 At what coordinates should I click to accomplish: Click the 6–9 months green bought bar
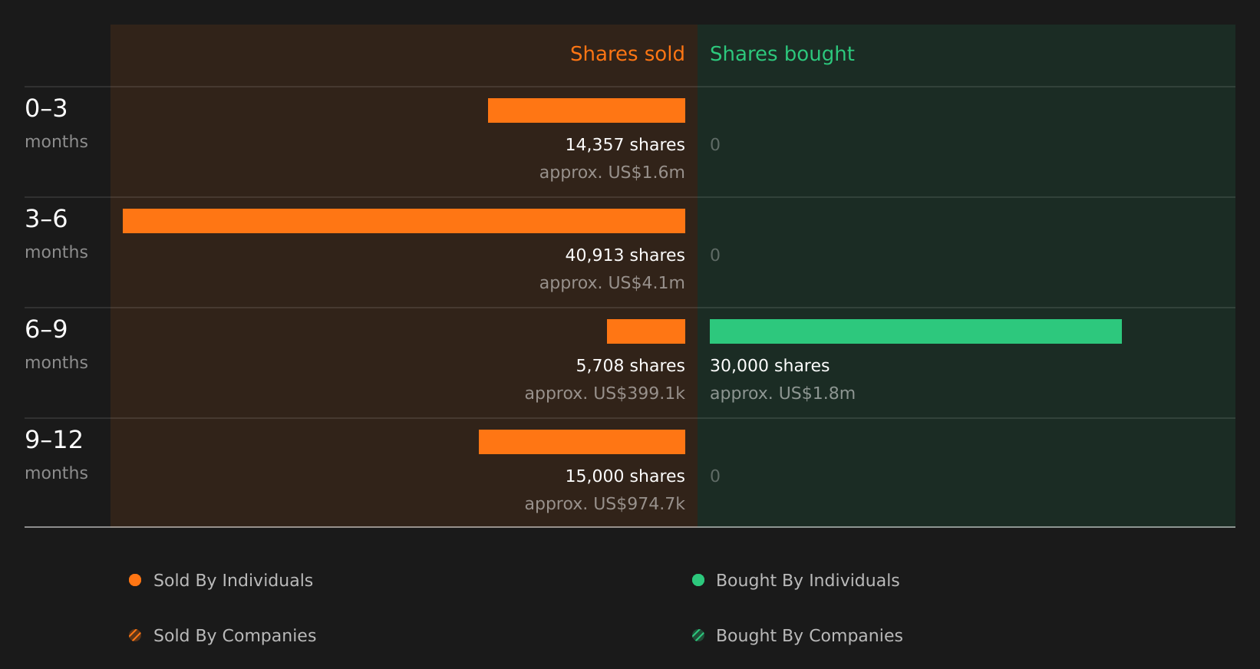pos(915,331)
